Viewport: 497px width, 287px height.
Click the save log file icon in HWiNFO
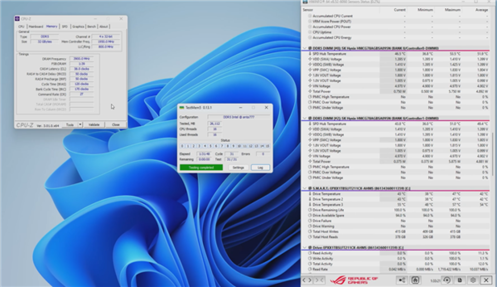coord(460,280)
